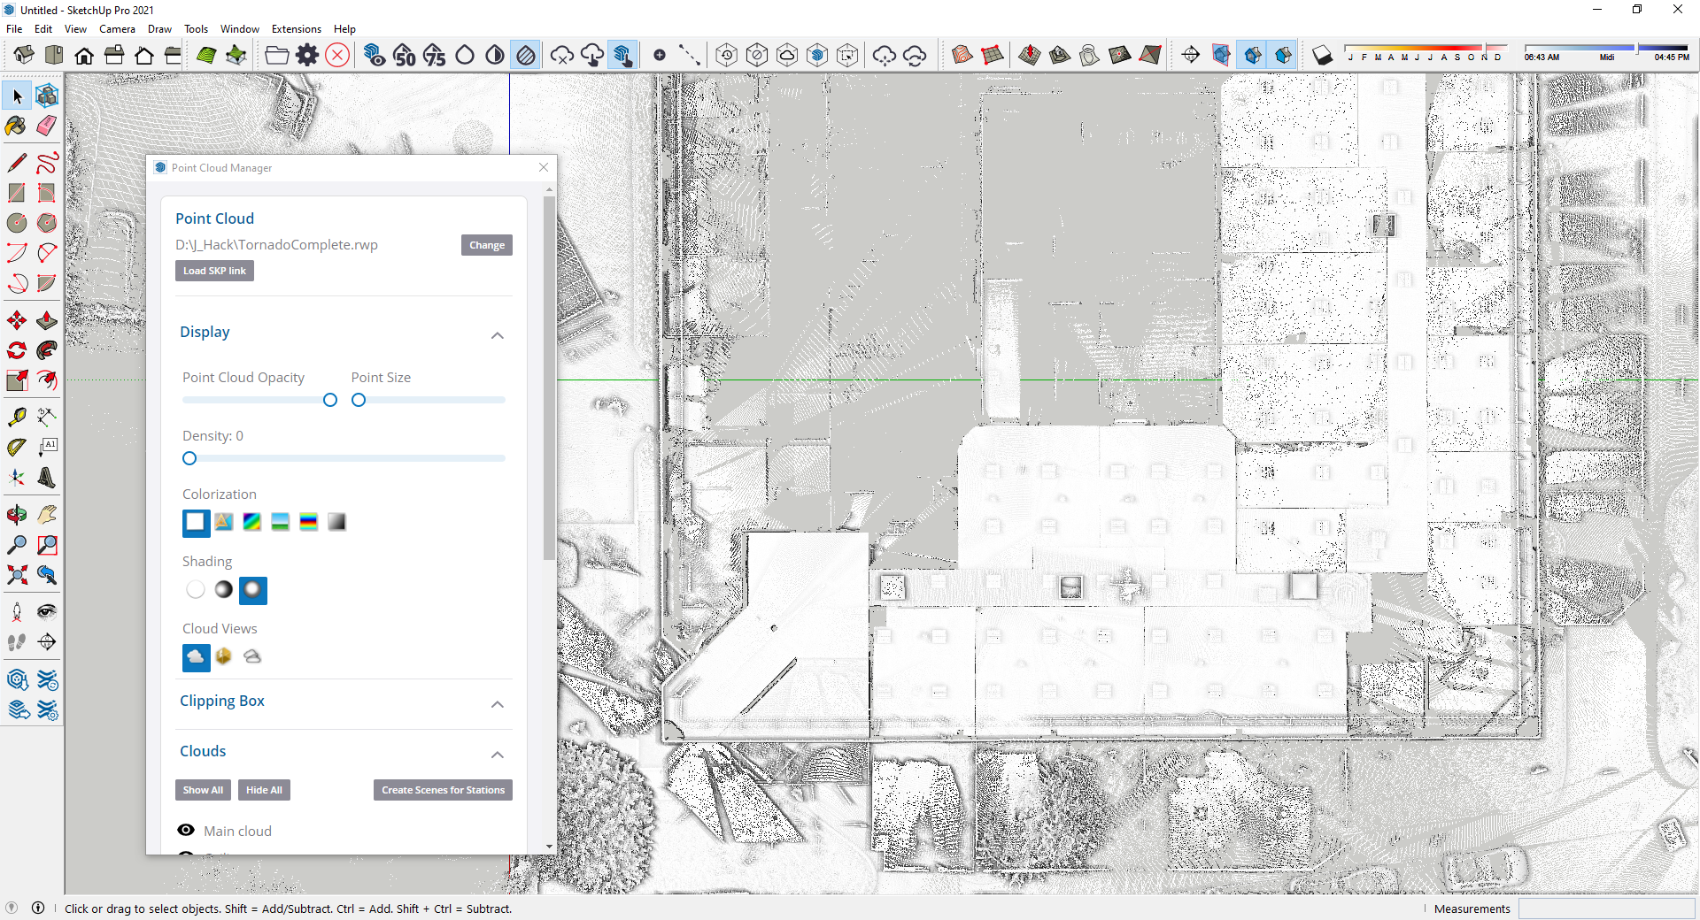This screenshot has width=1700, height=920.
Task: Click the Hide All clouds button
Action: [264, 790]
